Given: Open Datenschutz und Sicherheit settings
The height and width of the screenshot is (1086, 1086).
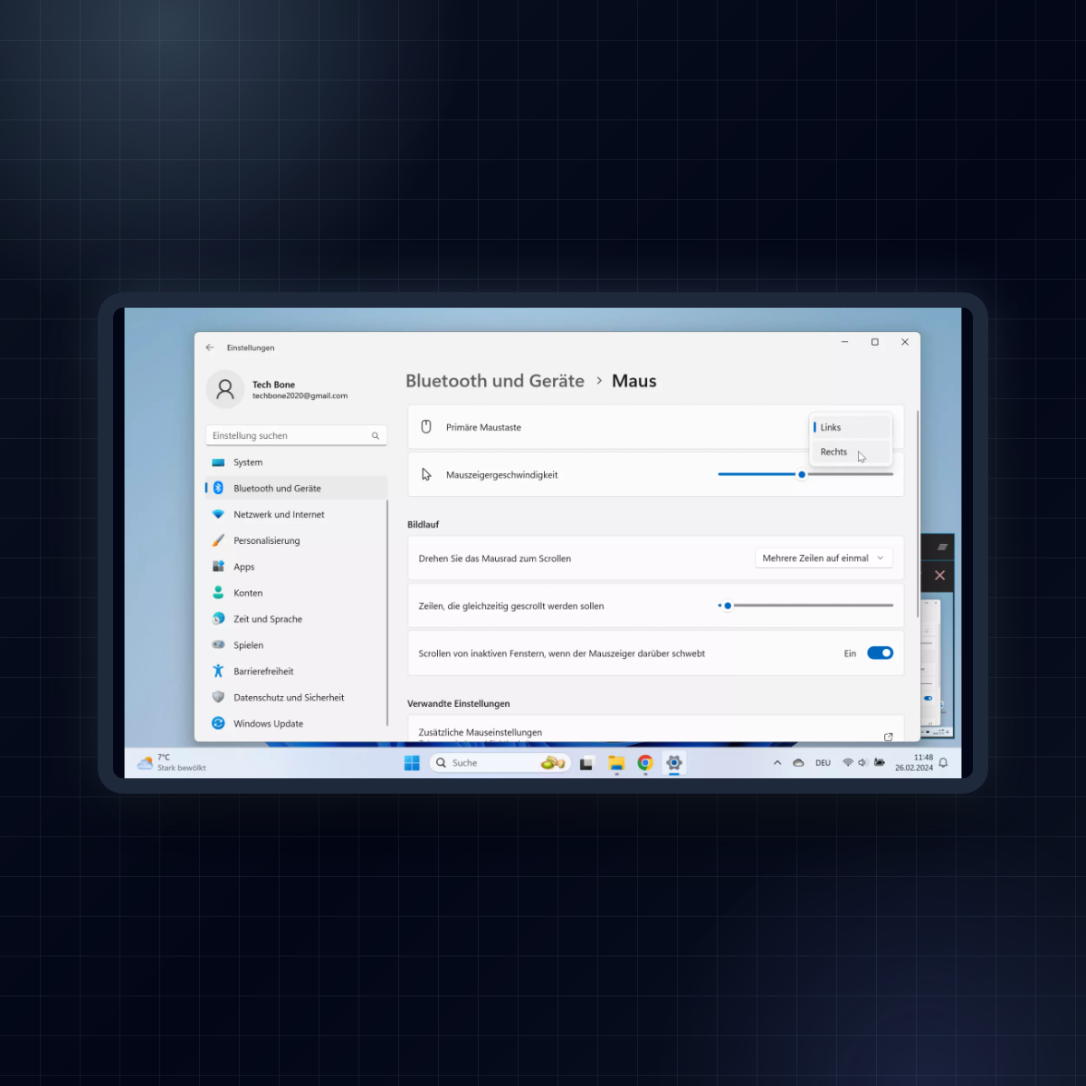Looking at the screenshot, I should click(x=296, y=699).
